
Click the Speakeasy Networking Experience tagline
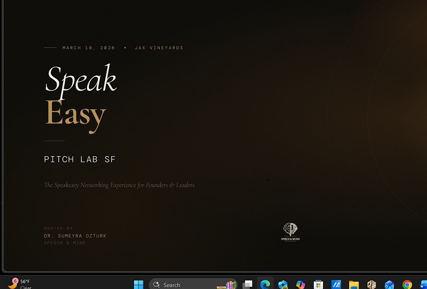[x=120, y=185]
